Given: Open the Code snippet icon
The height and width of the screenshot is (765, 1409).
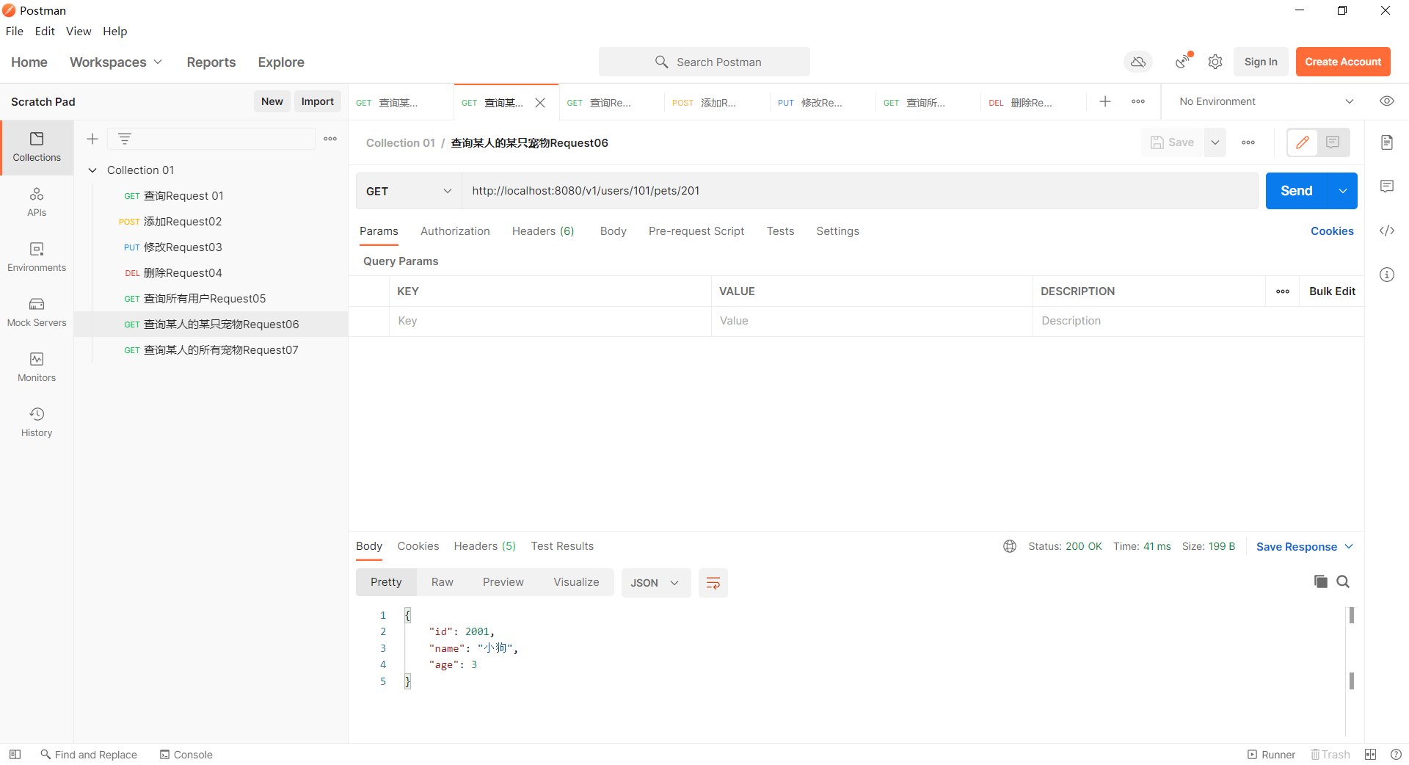Looking at the screenshot, I should click(x=1387, y=231).
